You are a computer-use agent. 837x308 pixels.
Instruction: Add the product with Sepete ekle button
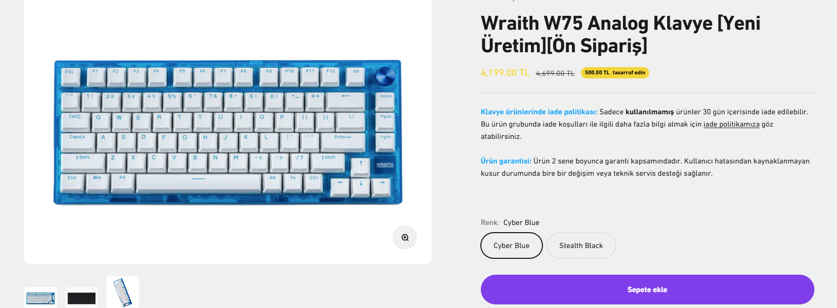tap(648, 290)
